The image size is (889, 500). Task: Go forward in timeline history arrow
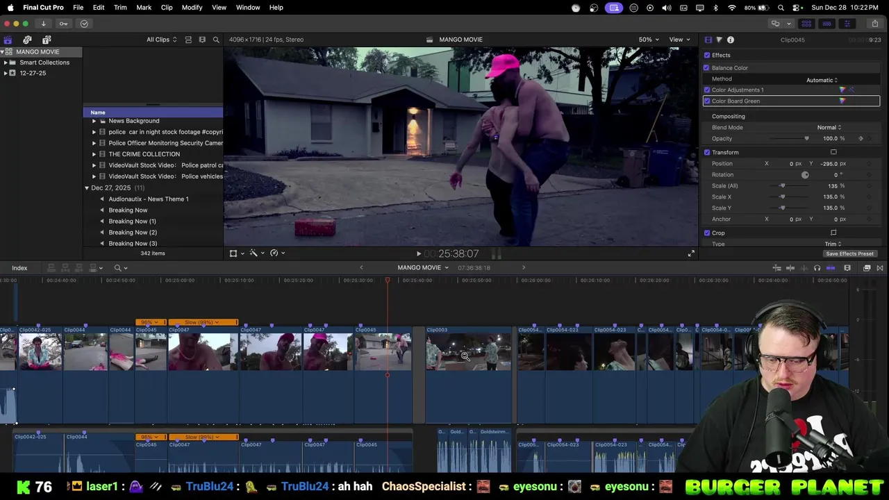pyautogui.click(x=524, y=267)
